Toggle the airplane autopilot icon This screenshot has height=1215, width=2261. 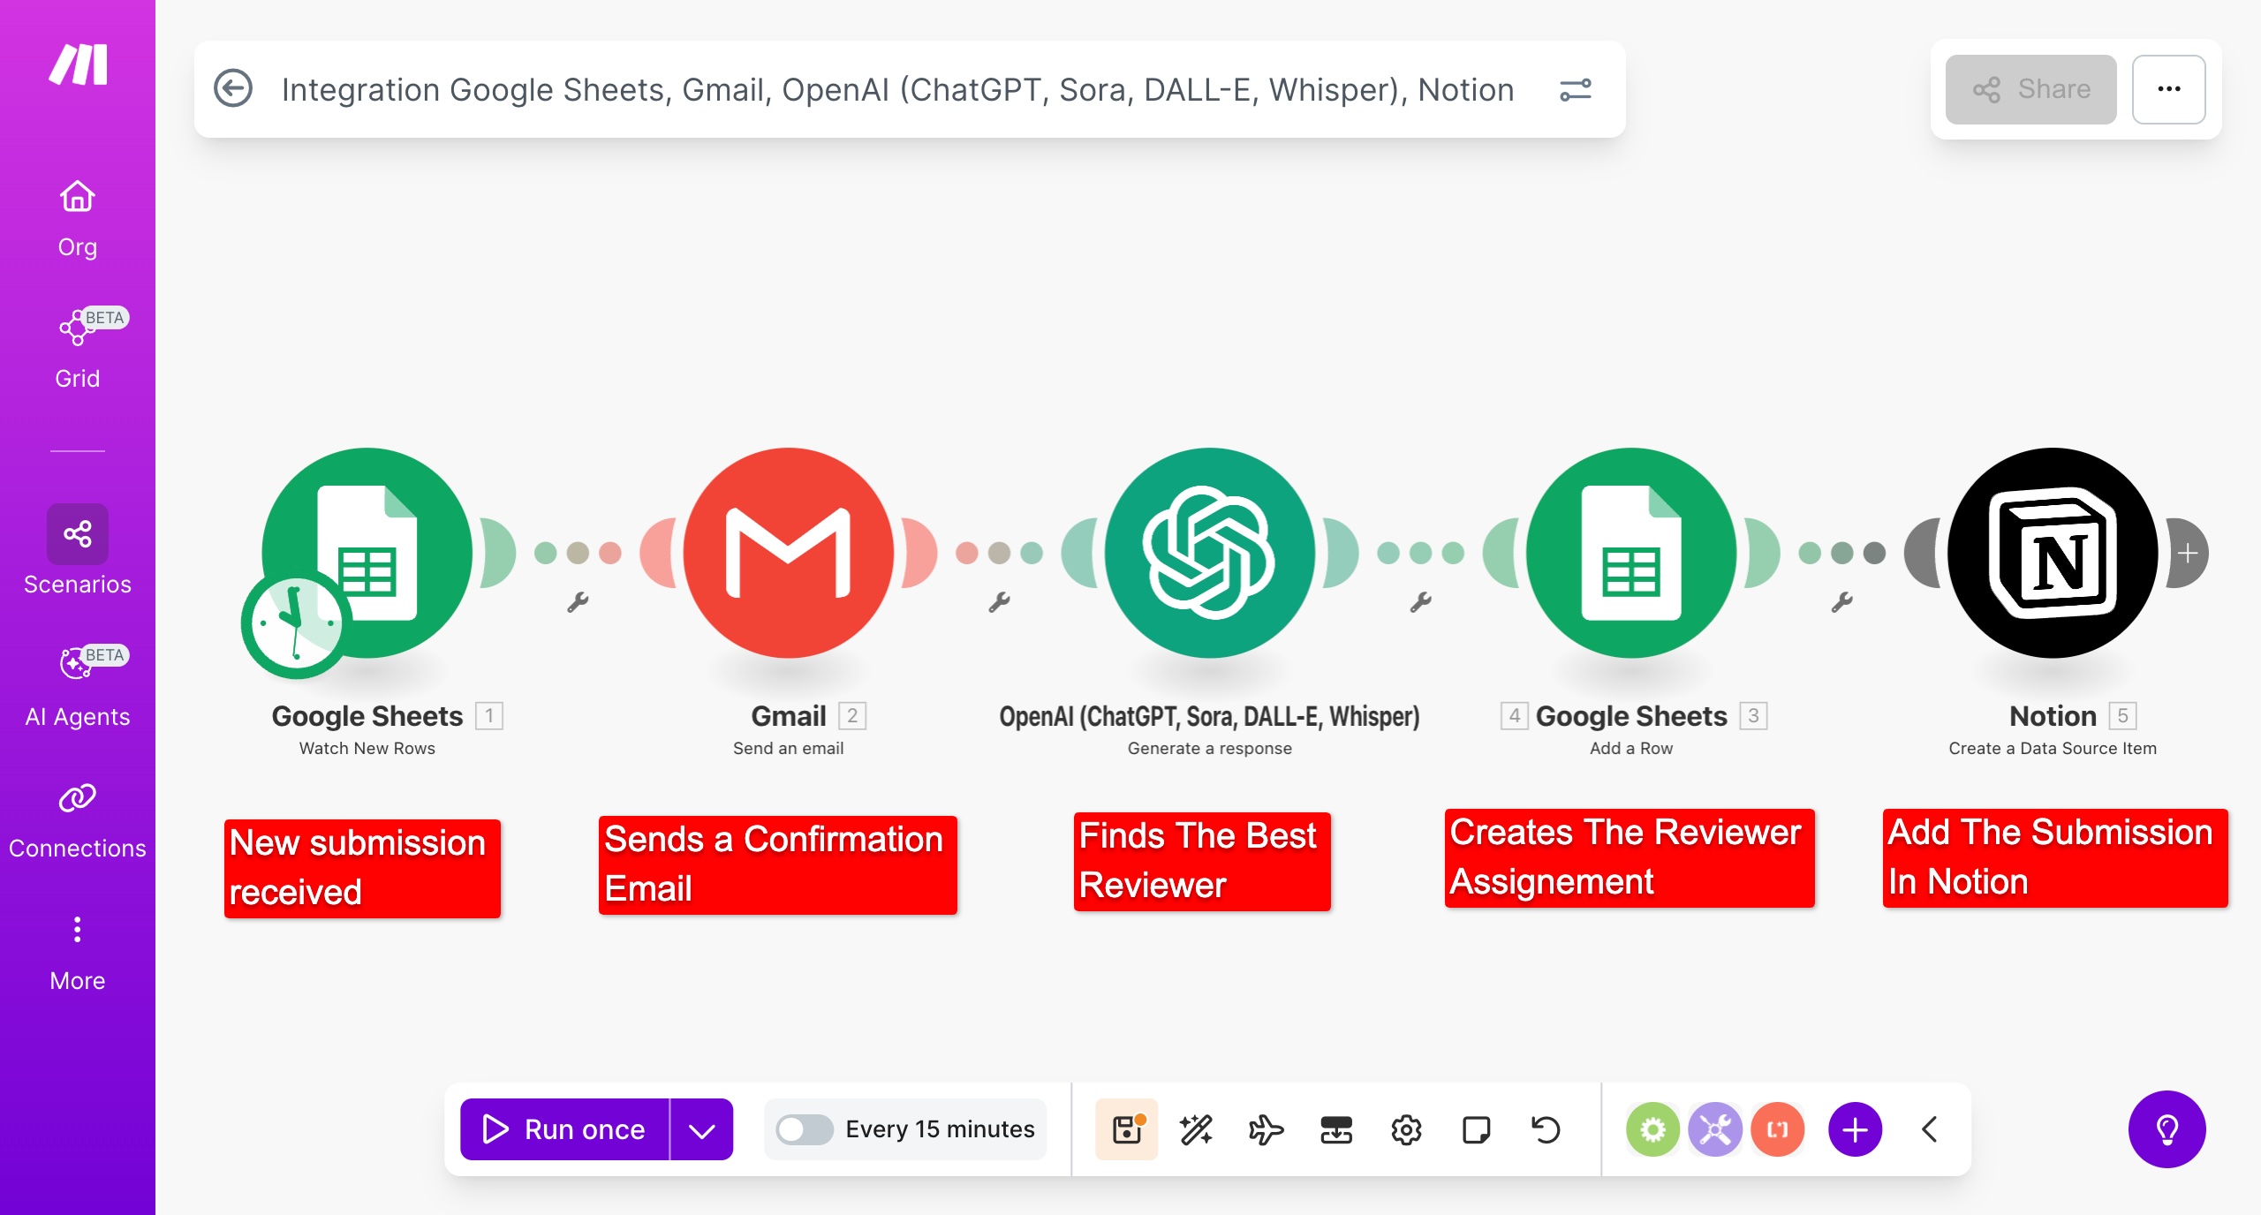coord(1265,1129)
